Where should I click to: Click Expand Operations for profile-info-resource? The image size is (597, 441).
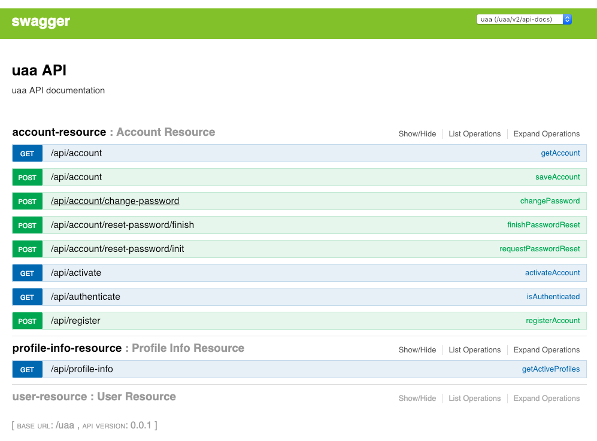[546, 349]
